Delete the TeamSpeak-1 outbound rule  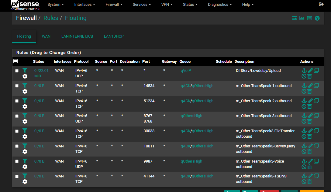pos(309,92)
